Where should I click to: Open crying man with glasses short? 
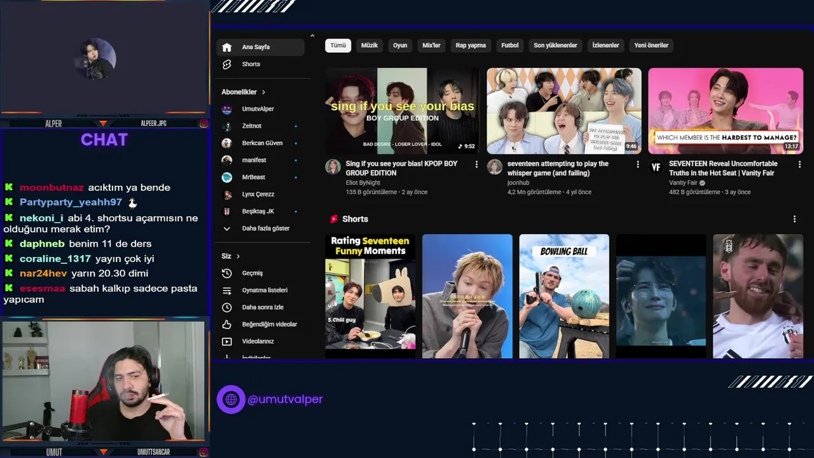[661, 296]
